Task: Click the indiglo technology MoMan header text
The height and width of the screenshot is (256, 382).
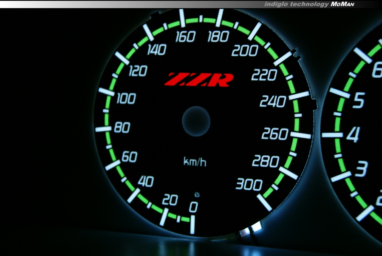Action: [309, 4]
